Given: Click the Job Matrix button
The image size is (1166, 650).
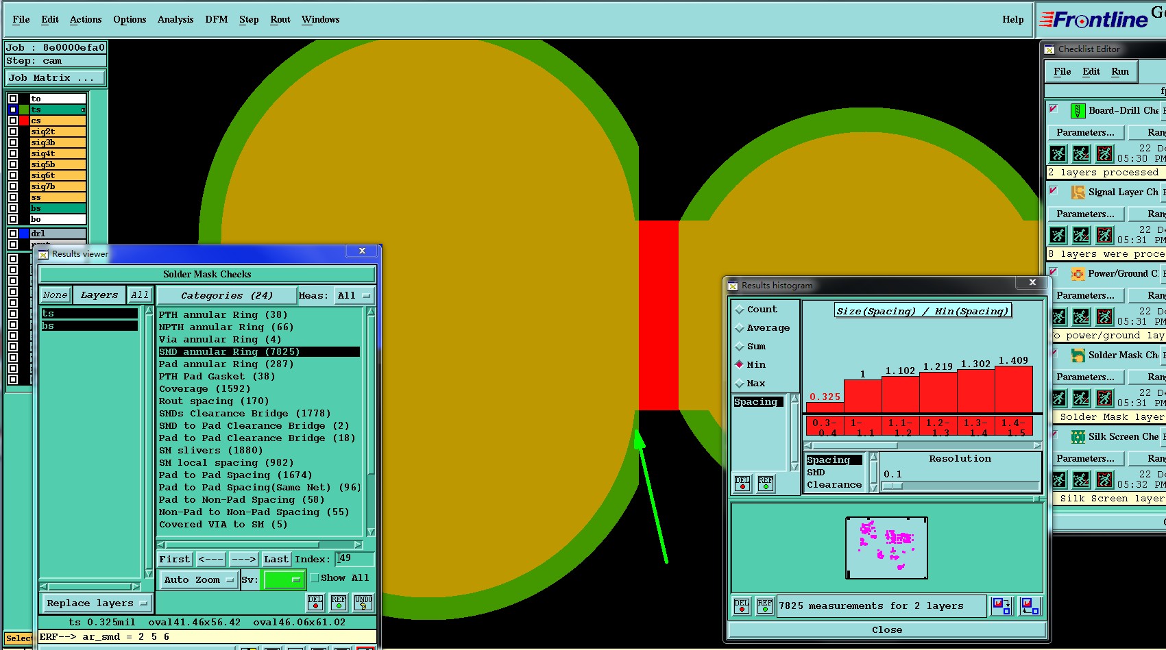Looking at the screenshot, I should pyautogui.click(x=56, y=78).
